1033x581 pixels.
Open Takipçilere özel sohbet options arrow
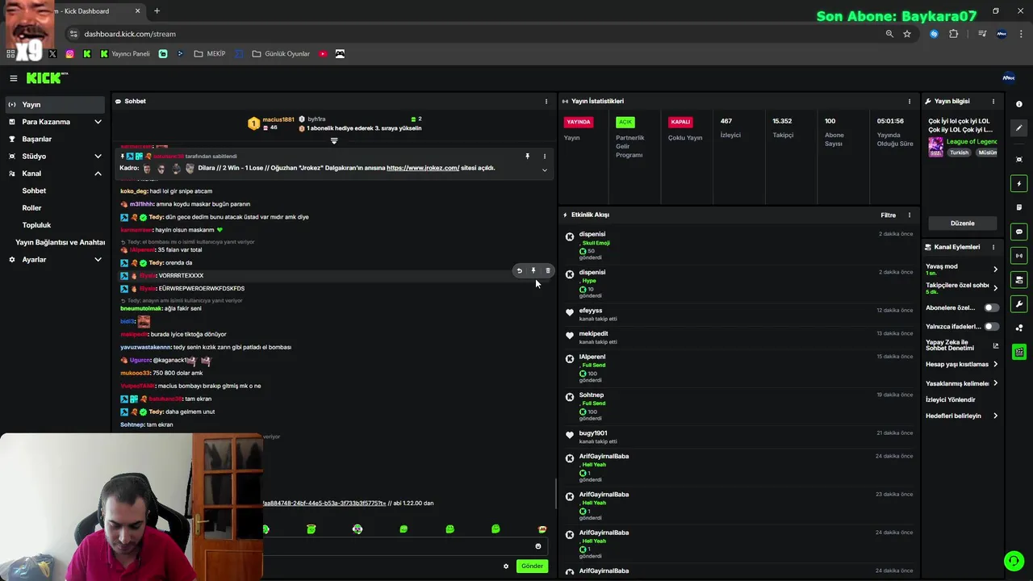pos(995,288)
